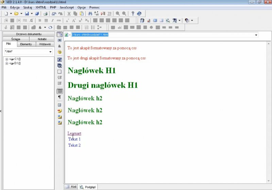272x190 pixels.
Task: Open the file path address dropdown
Action: (x=256, y=35)
